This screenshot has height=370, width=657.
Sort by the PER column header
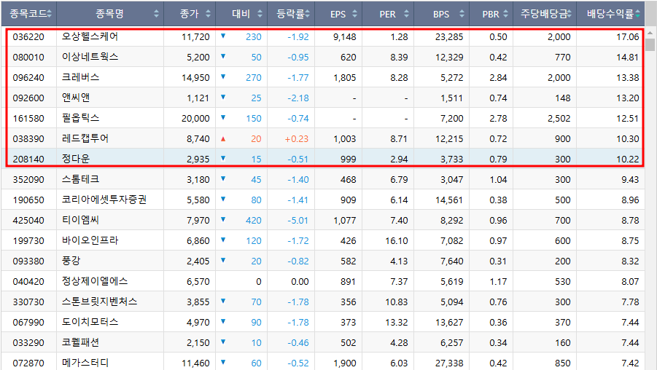(x=388, y=14)
